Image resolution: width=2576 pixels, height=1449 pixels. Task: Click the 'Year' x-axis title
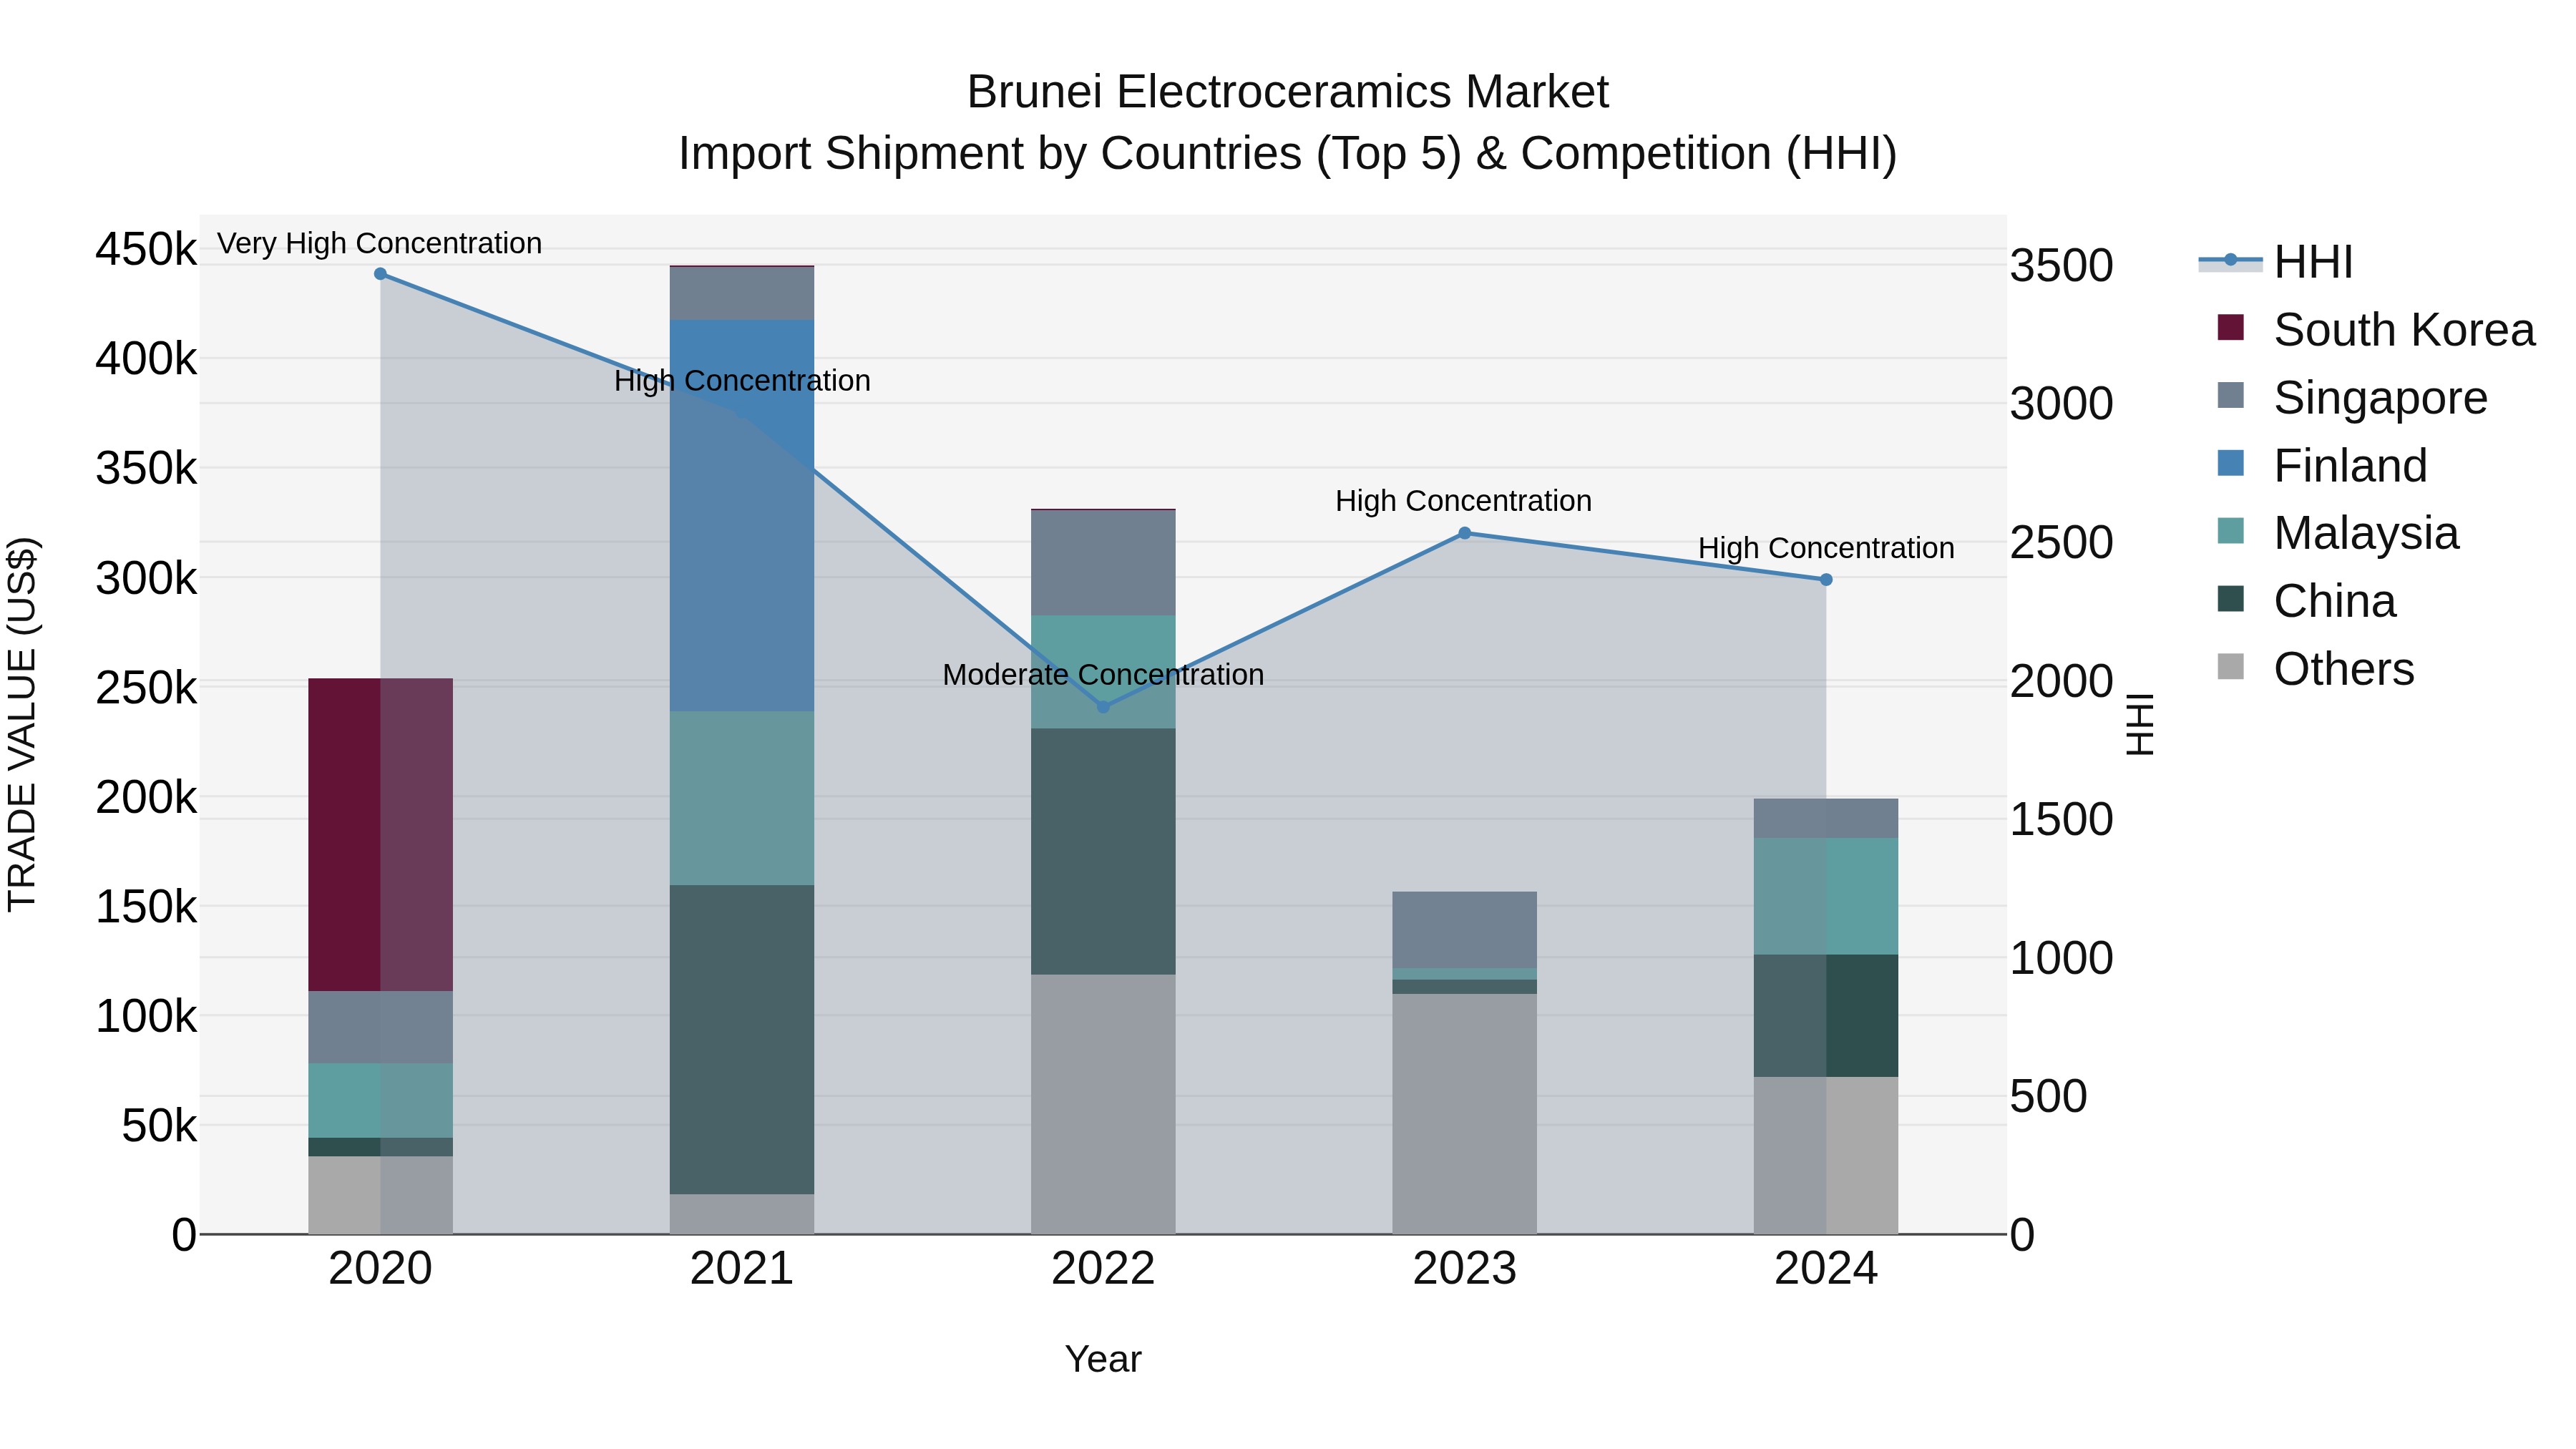coord(1103,1360)
